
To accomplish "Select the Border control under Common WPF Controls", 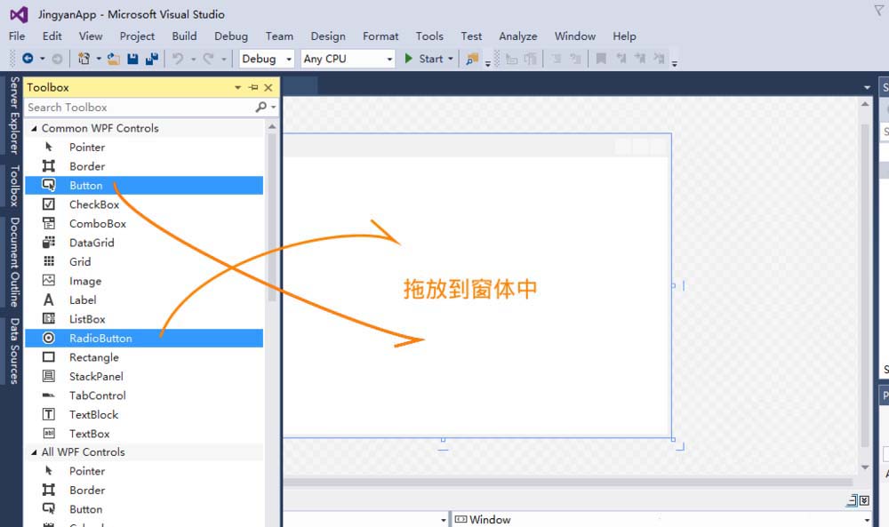I will click(x=144, y=166).
